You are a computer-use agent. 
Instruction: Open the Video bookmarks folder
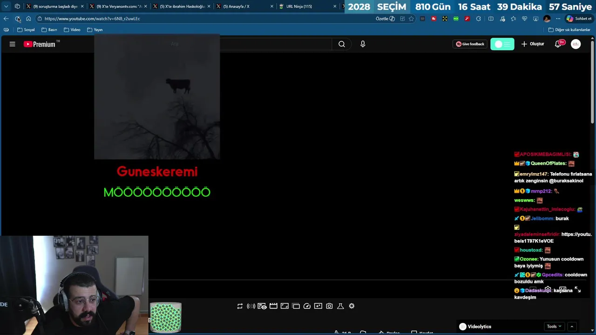[x=72, y=30]
